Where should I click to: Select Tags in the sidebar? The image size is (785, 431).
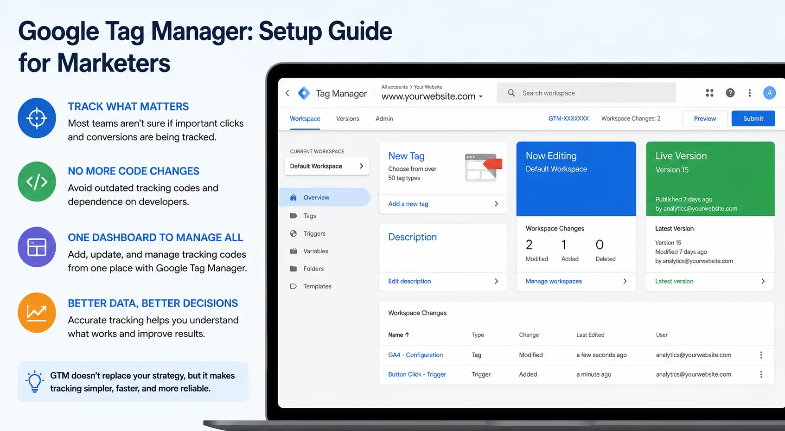pyautogui.click(x=310, y=216)
